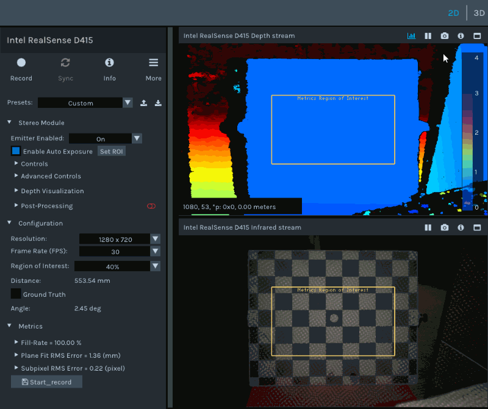Click the circle marker on the checkerboard
Screen dimensions: 488x409
334,318
